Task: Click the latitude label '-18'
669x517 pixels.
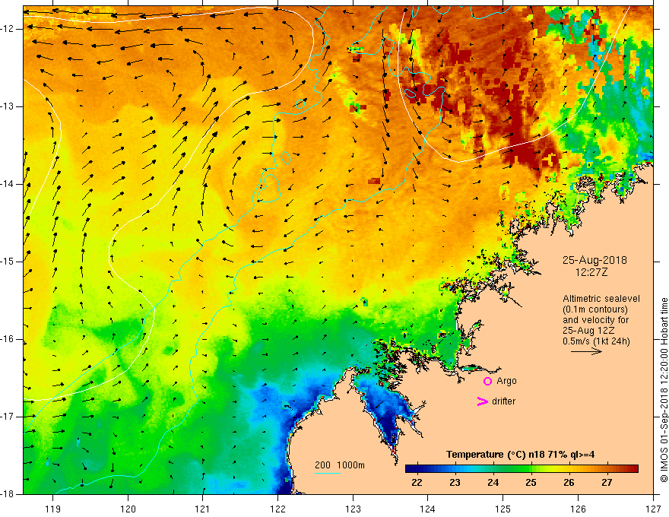Action: point(8,494)
